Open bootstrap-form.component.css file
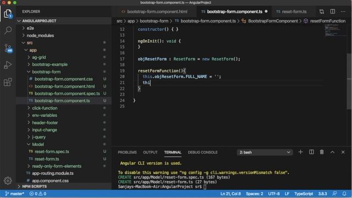The image size is (352, 198). 64,79
